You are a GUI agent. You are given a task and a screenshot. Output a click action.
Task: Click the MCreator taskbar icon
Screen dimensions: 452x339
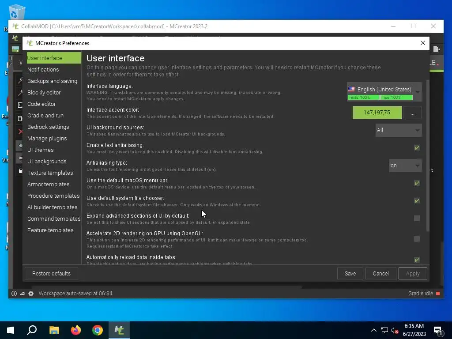[x=119, y=330]
